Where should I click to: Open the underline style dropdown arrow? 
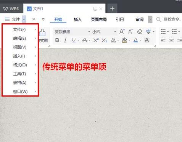[x=78, y=40]
